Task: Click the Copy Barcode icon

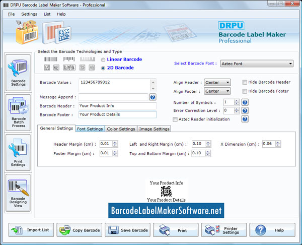Action: pyautogui.click(x=65, y=230)
